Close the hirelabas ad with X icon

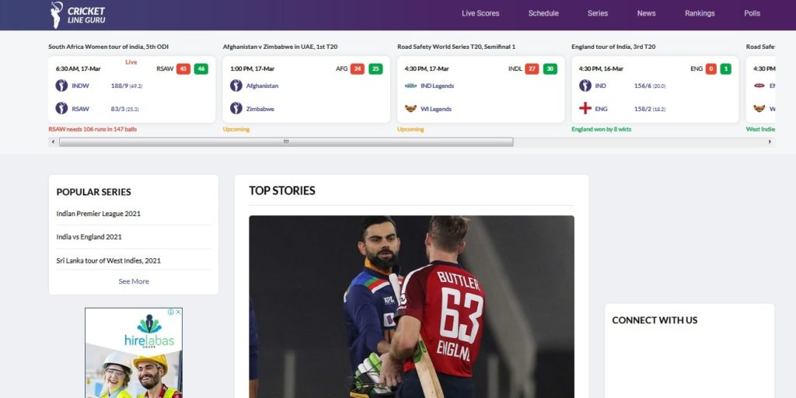pos(178,312)
